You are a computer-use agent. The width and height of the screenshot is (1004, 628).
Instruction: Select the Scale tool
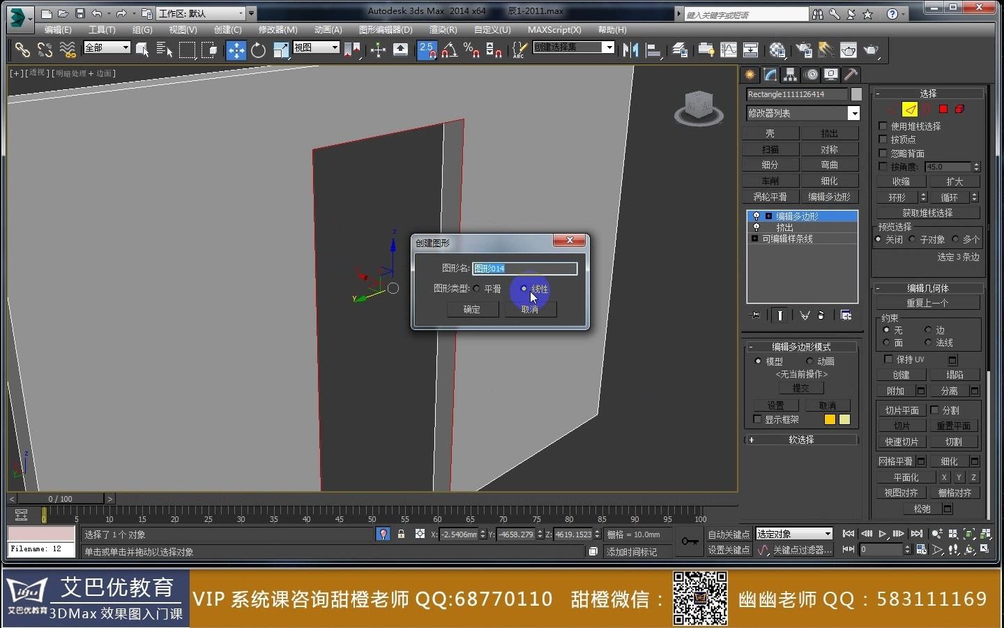pyautogui.click(x=280, y=50)
